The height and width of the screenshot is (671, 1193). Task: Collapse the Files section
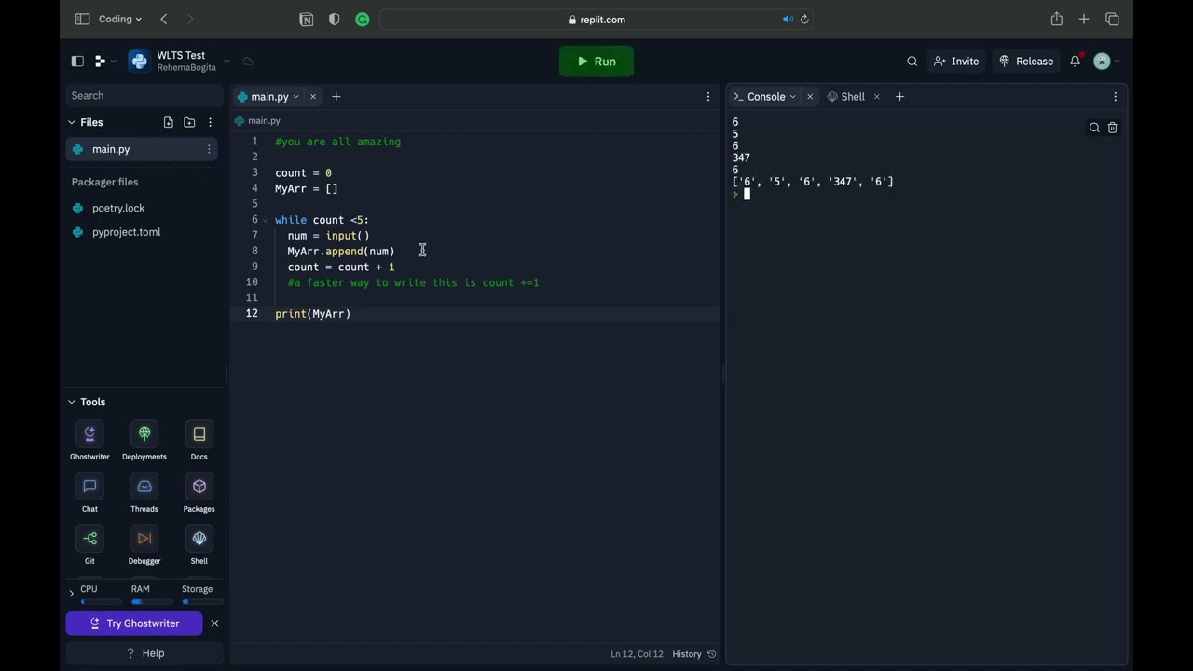click(x=71, y=122)
